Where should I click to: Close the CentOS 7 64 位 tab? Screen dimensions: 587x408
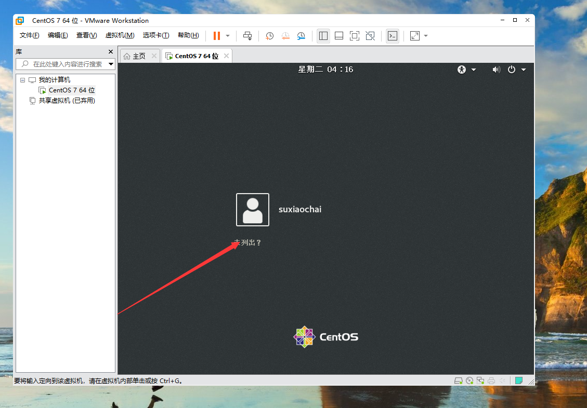pyautogui.click(x=226, y=56)
